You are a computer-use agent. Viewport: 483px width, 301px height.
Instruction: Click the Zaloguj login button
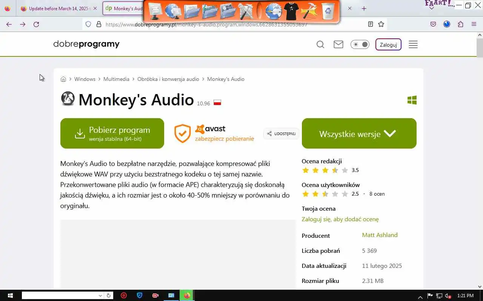(388, 44)
